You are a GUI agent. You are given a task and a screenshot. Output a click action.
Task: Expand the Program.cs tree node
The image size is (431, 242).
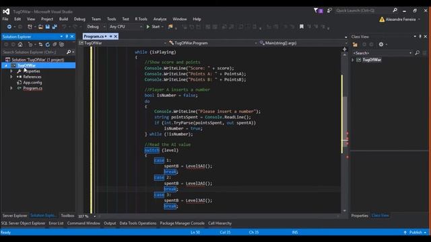(11, 88)
